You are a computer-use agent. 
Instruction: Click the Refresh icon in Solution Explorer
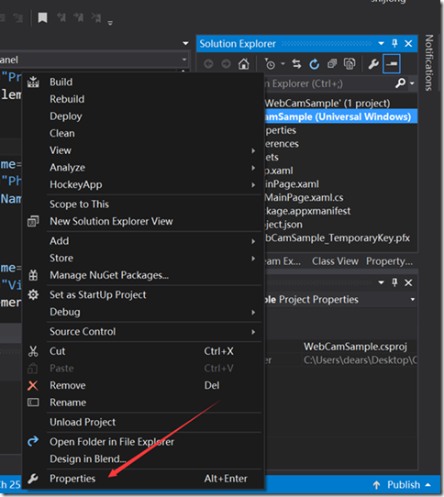point(315,64)
